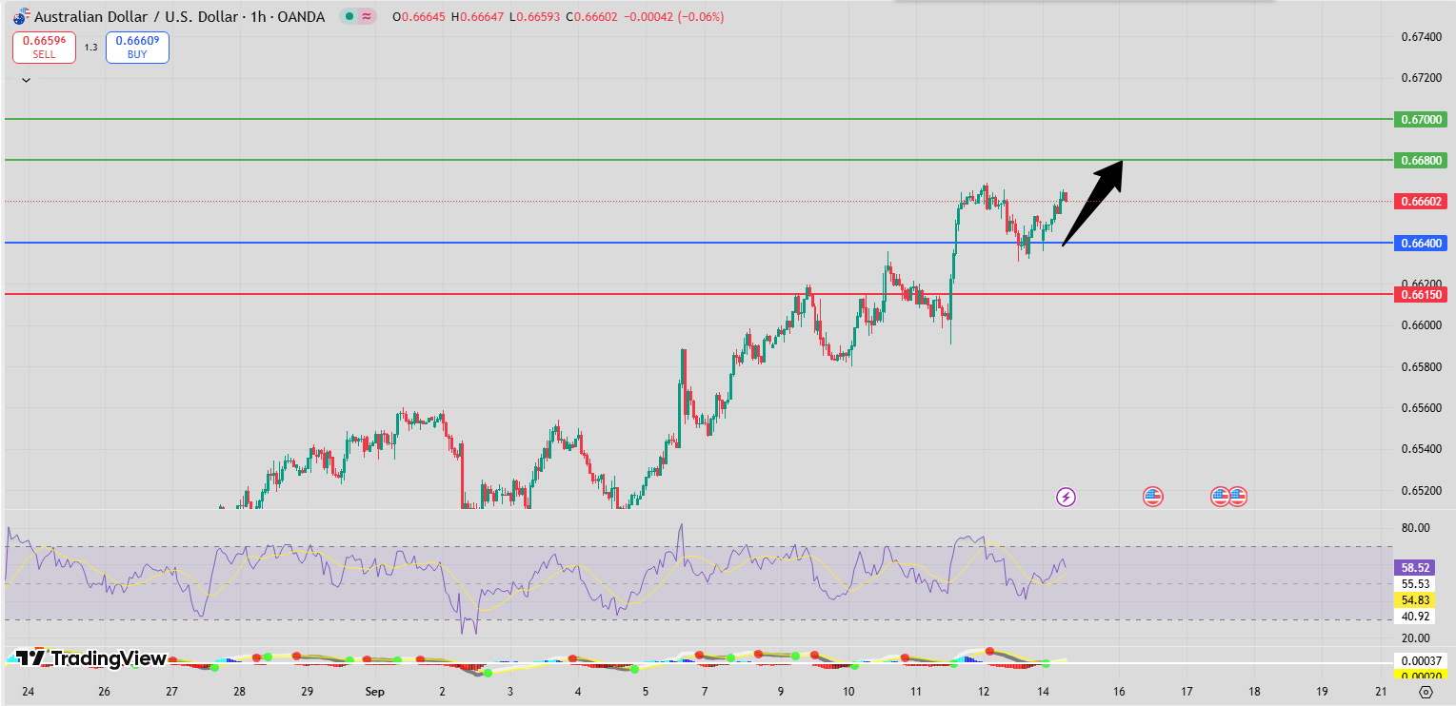Click the 0.66800 green line price tag
This screenshot has width=1456, height=706.
click(x=1421, y=160)
